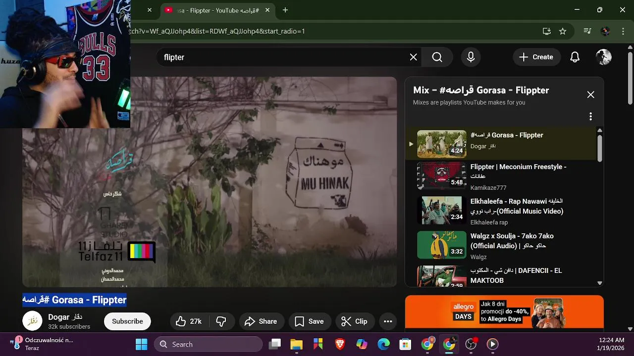Viewport: 634px width, 356px height.
Task: Share the Gorasa video
Action: [261, 321]
